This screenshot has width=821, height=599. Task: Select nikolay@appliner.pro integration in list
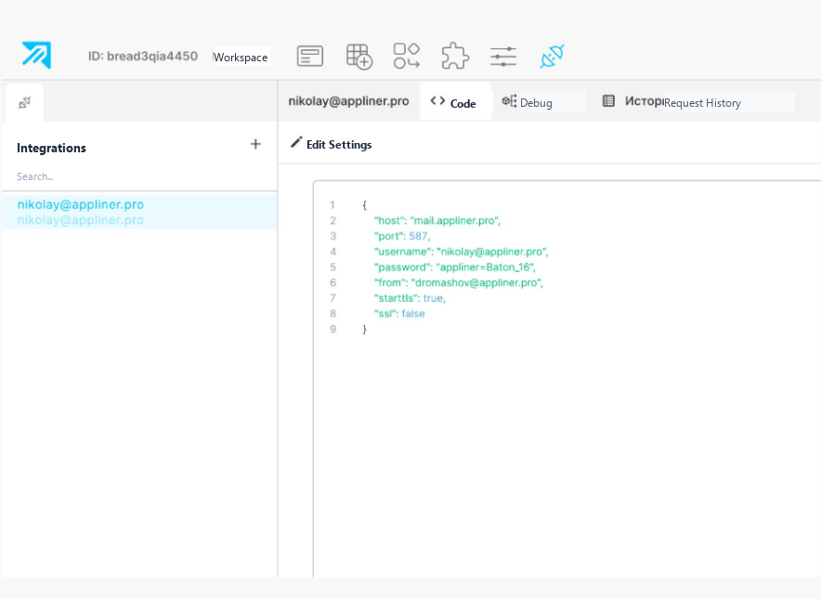coord(139,212)
